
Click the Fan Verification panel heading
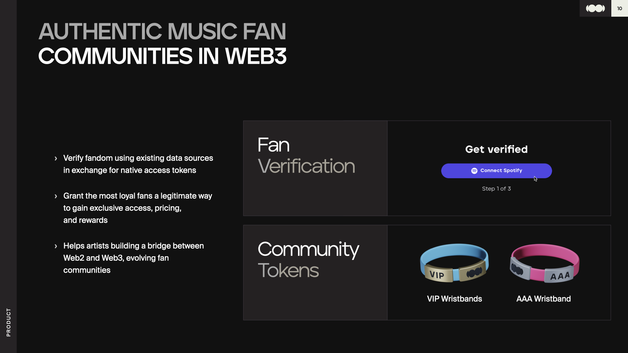pyautogui.click(x=306, y=155)
